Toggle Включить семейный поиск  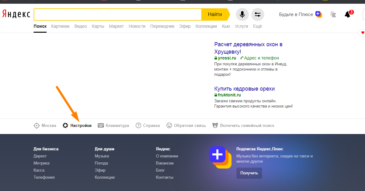(x=247, y=125)
